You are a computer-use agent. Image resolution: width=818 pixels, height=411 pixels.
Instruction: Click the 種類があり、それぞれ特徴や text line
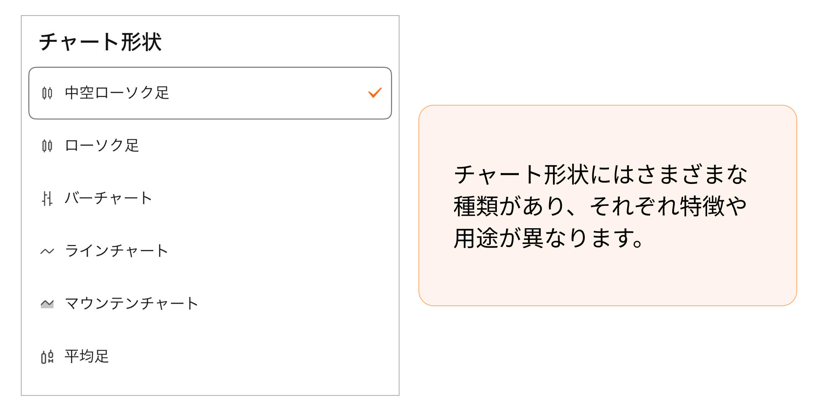[x=600, y=207]
